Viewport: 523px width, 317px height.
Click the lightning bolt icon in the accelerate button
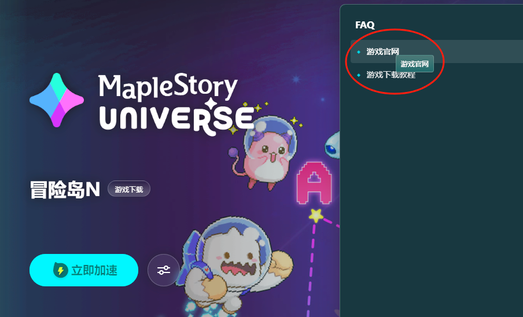[x=60, y=270]
